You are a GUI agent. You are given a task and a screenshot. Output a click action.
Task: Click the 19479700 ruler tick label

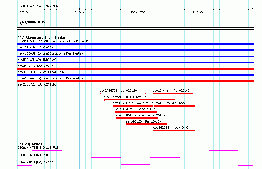(x=79, y=12)
